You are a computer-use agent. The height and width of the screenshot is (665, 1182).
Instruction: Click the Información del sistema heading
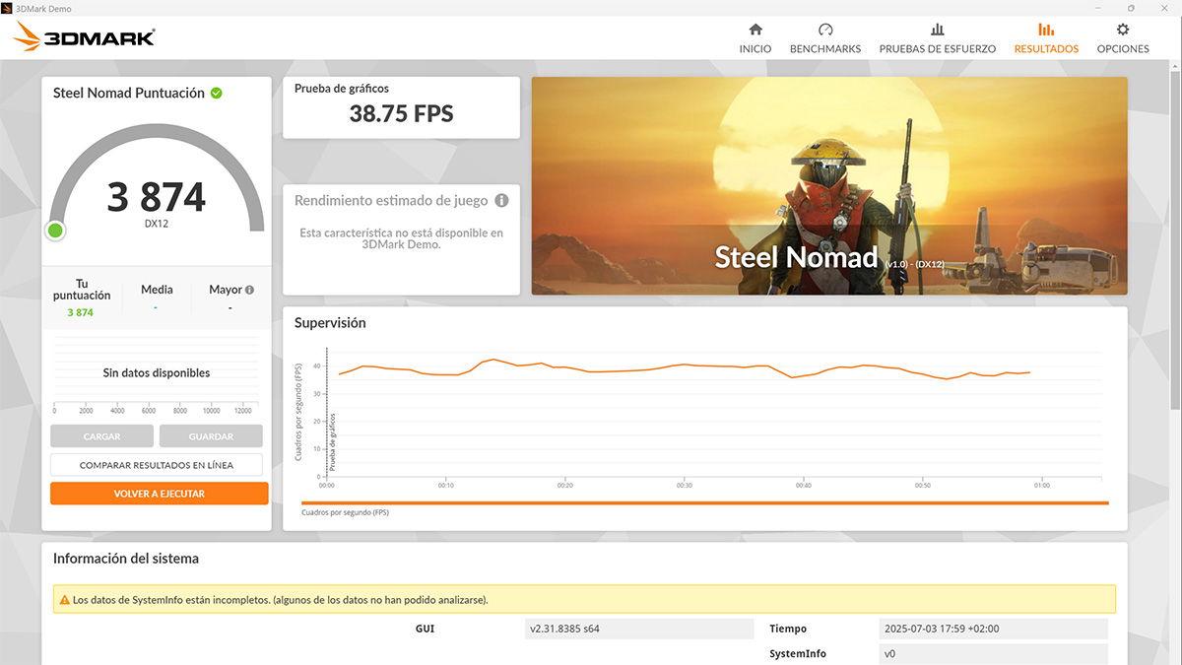[x=126, y=559]
